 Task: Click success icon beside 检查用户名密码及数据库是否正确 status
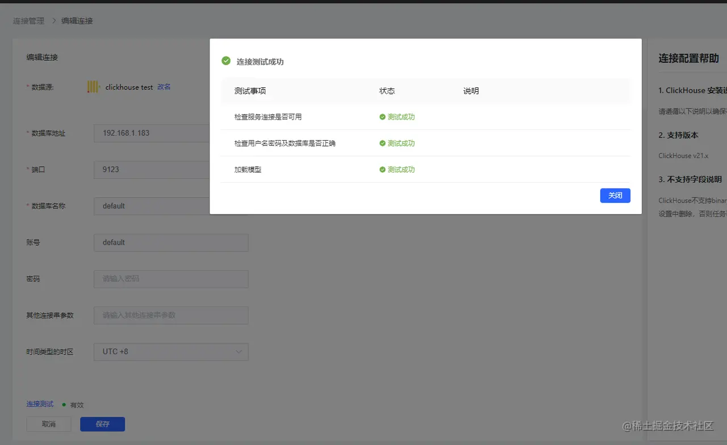[383, 144]
